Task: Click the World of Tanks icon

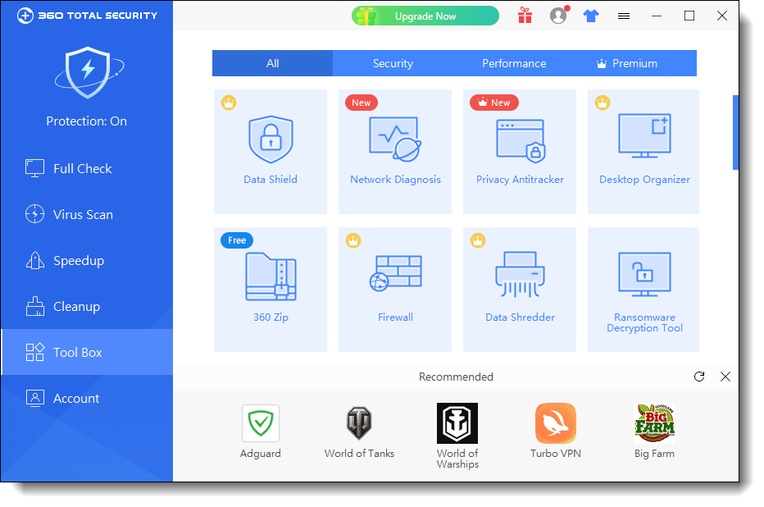Action: click(359, 423)
